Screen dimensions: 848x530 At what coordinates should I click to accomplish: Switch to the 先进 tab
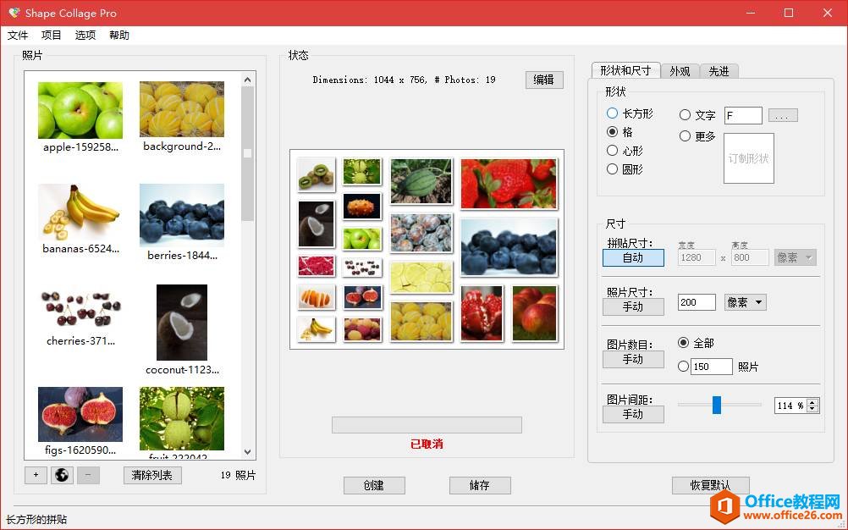click(x=719, y=71)
